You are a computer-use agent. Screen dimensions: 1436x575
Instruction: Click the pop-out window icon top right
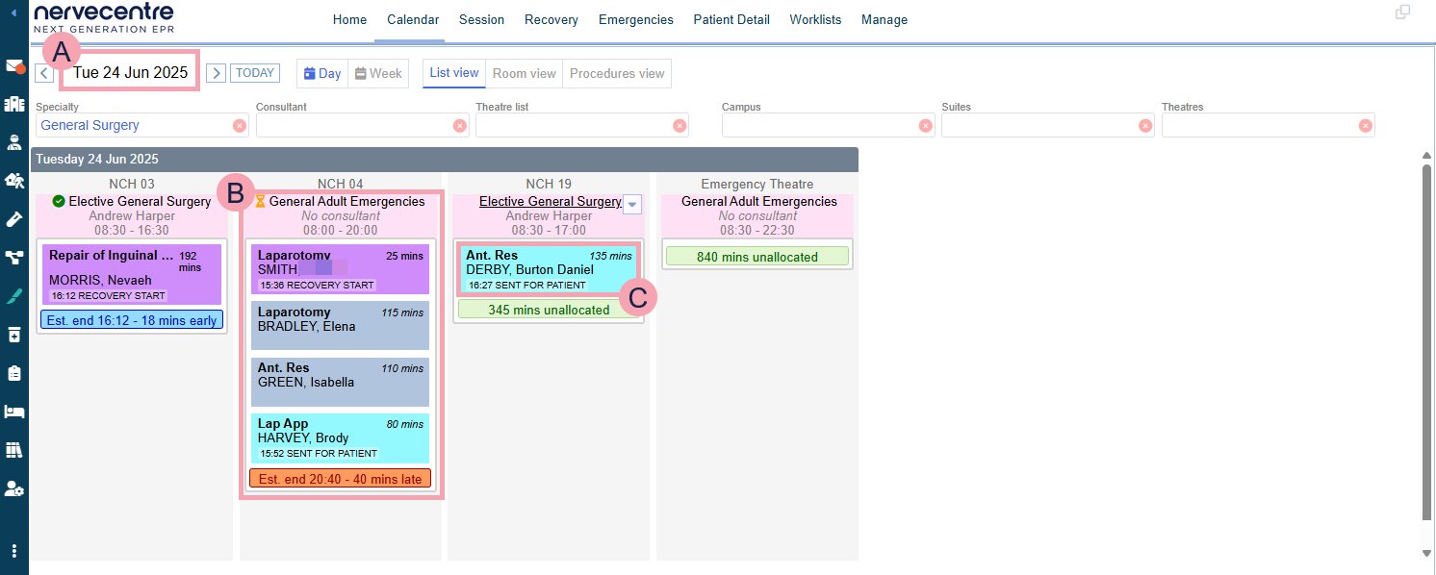coord(1402,12)
